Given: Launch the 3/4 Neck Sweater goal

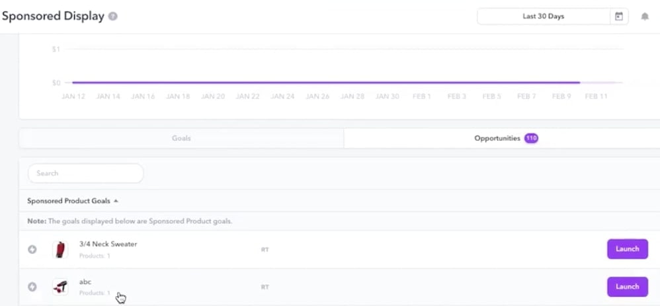Looking at the screenshot, I should (x=627, y=249).
